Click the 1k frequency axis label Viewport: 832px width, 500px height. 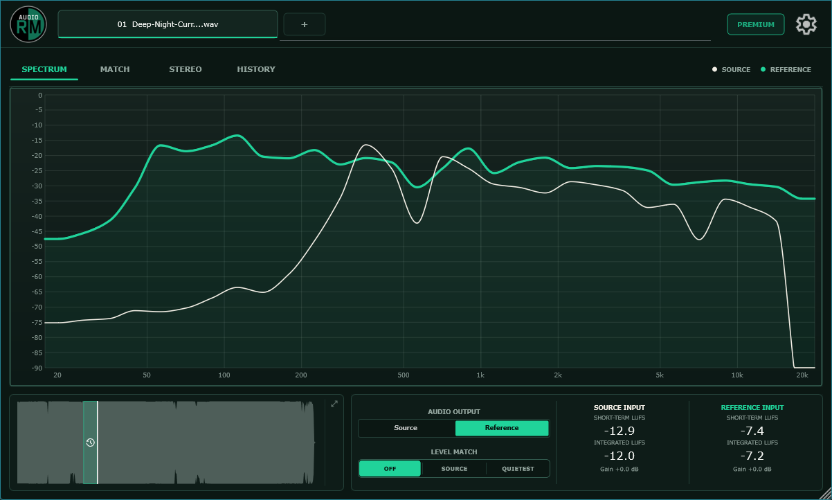click(x=480, y=375)
